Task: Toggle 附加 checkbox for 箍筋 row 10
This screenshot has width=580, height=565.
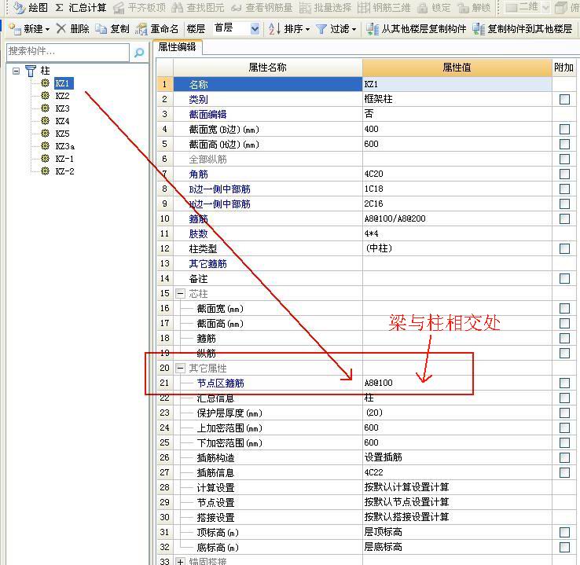Action: (x=564, y=218)
